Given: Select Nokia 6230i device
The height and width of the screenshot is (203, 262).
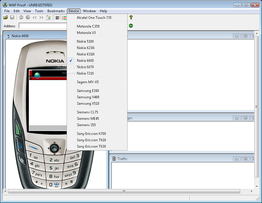Looking at the screenshot, I should [x=97, y=48].
